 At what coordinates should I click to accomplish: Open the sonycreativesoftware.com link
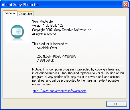(x=59, y=91)
